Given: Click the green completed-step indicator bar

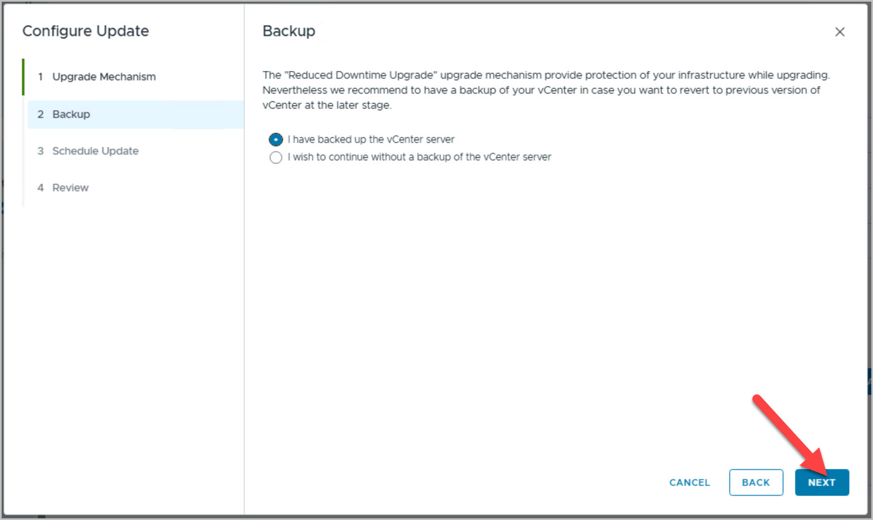Looking at the screenshot, I should 23,77.
